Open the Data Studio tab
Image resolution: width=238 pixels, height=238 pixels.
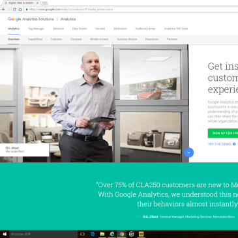80,29
